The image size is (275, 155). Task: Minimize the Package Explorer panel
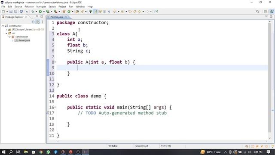click(37, 16)
